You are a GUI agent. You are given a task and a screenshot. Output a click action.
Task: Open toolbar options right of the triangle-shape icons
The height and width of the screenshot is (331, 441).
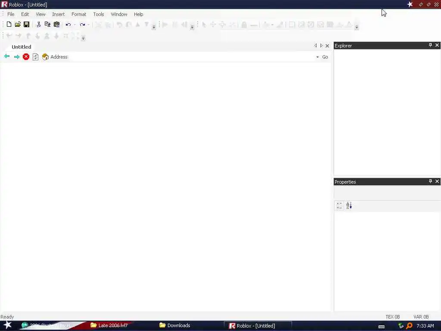357,27
